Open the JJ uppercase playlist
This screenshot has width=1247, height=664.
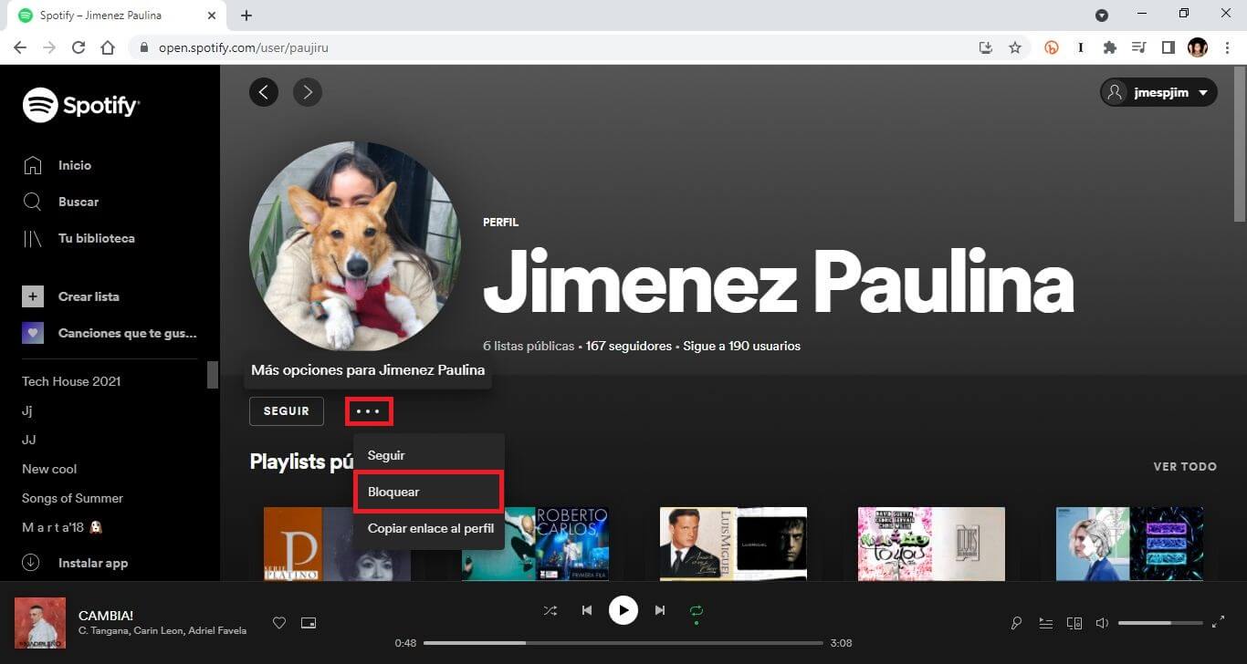tap(29, 440)
